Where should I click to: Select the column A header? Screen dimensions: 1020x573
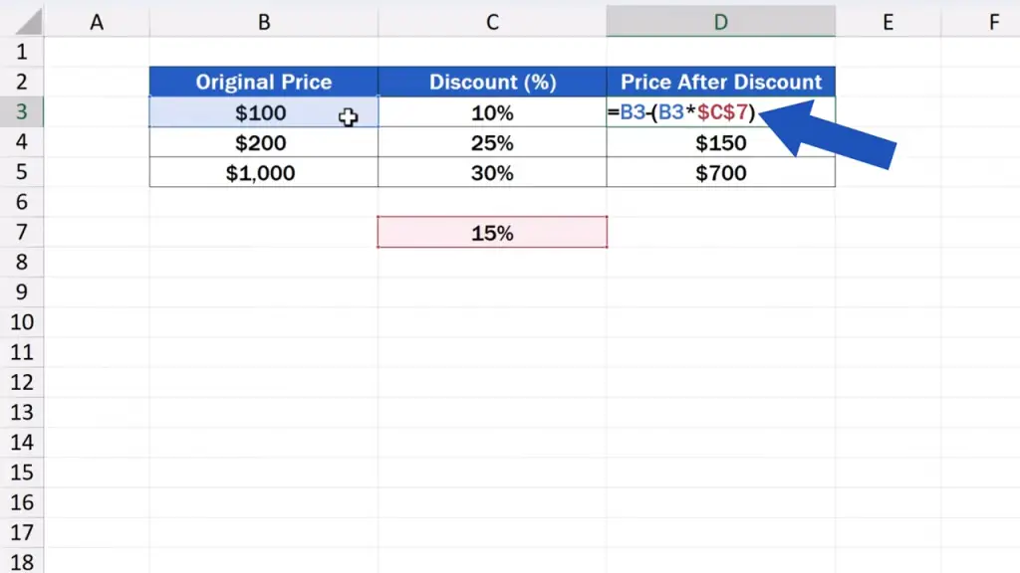point(97,22)
